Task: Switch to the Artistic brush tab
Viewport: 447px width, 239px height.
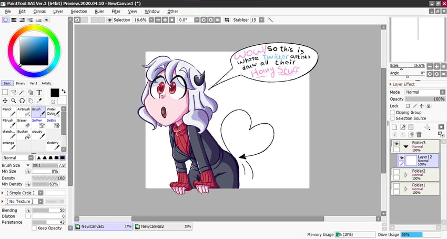Action: pyautogui.click(x=46, y=83)
